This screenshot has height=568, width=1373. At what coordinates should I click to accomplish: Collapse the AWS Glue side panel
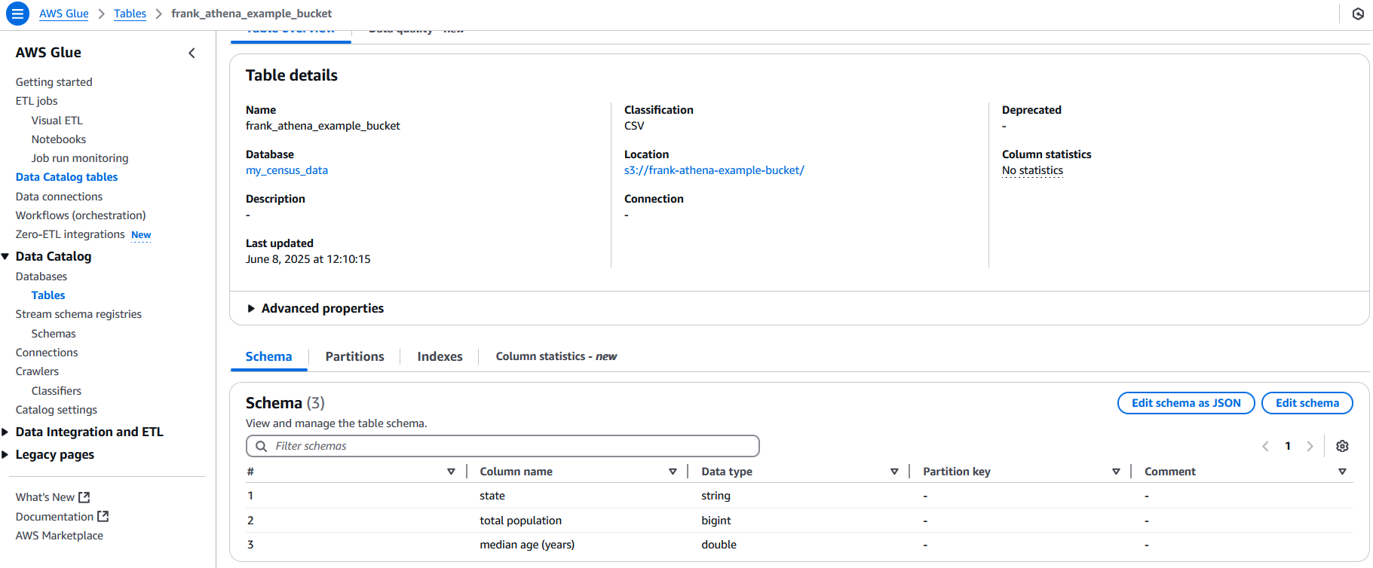coord(192,53)
